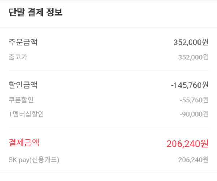
Task: Select the T멤버십할인 label
Action: [x=26, y=114]
